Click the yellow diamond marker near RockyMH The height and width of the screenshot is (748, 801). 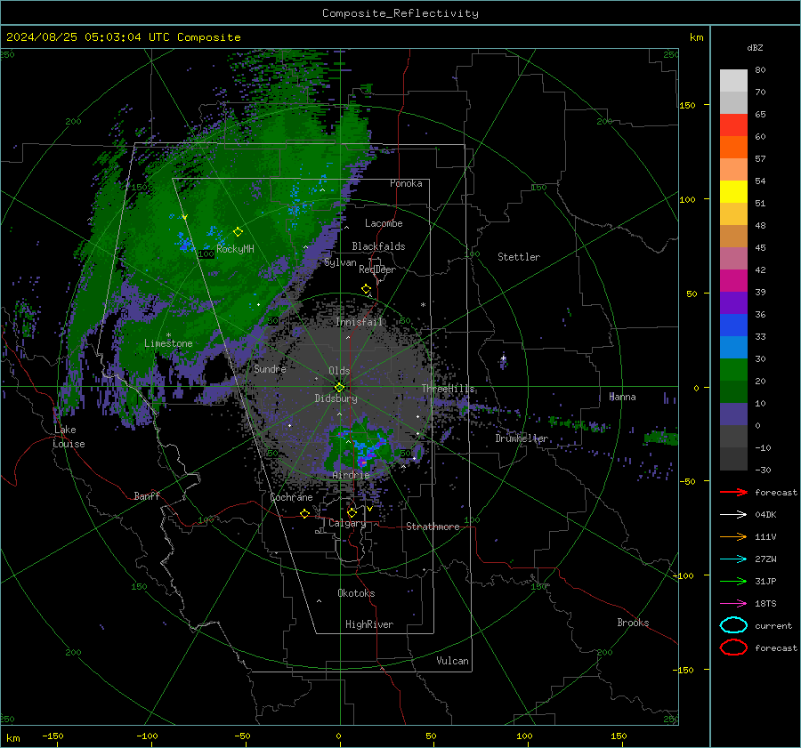coord(238,232)
